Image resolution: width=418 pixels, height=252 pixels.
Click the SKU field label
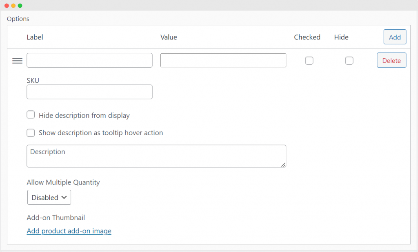(33, 80)
